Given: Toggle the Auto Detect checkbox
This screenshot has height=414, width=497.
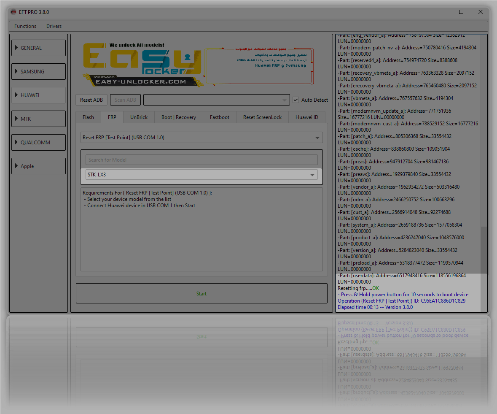Looking at the screenshot, I should point(296,100).
